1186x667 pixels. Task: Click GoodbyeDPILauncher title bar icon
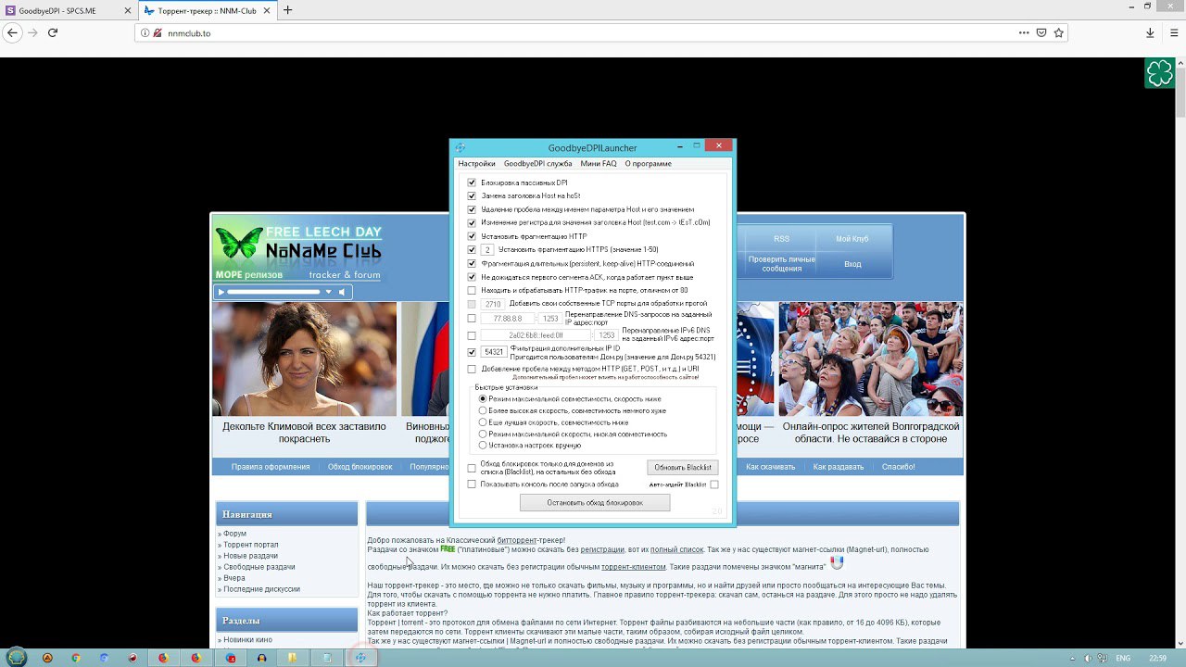tap(461, 147)
